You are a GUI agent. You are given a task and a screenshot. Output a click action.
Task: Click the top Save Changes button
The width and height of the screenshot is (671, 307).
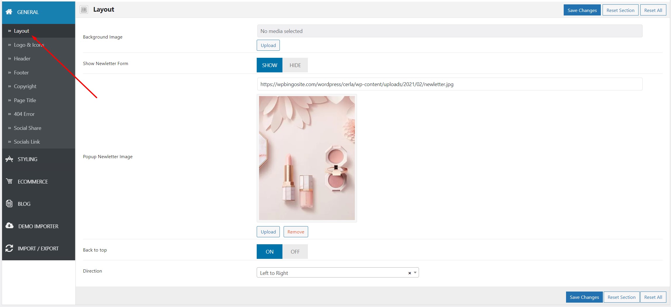[582, 10]
